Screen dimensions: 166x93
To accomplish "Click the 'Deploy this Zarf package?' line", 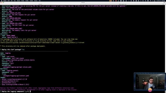I will point(12,50).
